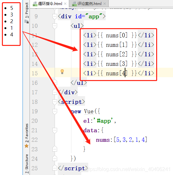Click line number 22 in the gutter
The image size is (173, 175).
point(35,140)
